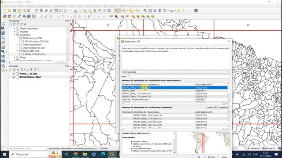The image size is (282, 158).
Task: Click the Filtro search field
Action: (178, 76)
